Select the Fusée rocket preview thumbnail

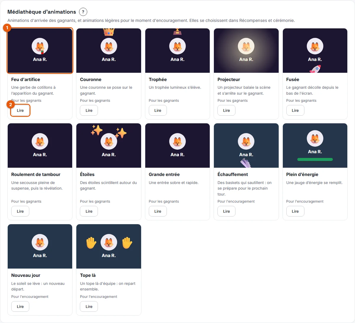coord(315,51)
